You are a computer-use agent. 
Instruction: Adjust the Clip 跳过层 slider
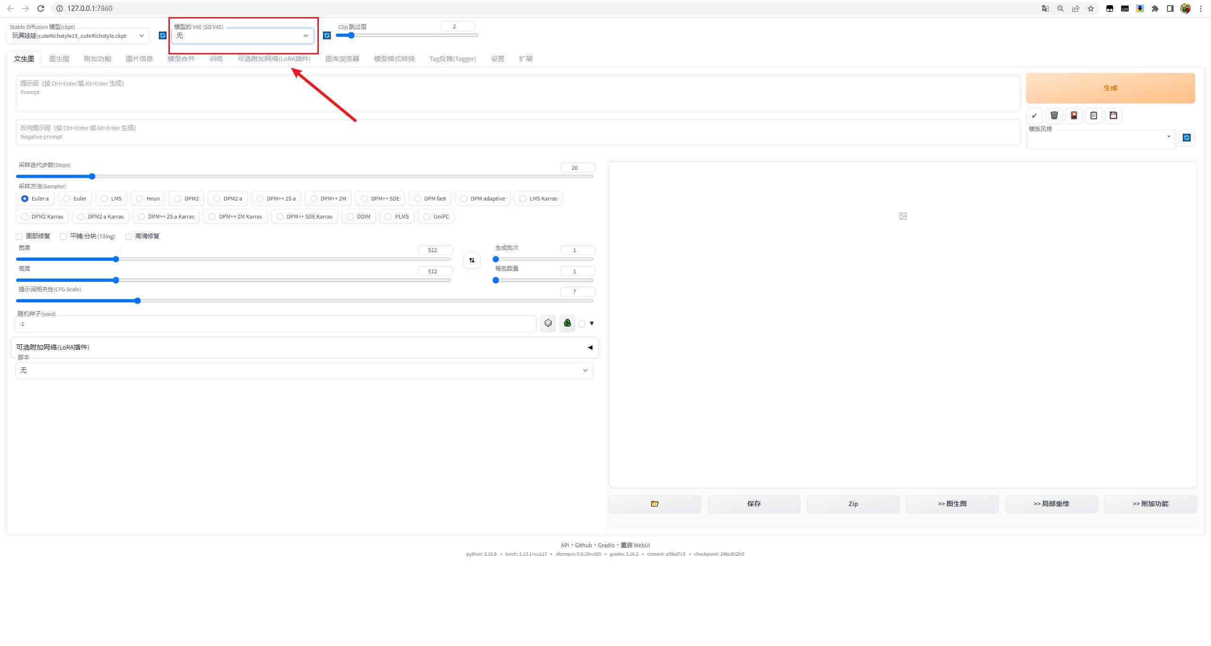tap(407, 35)
